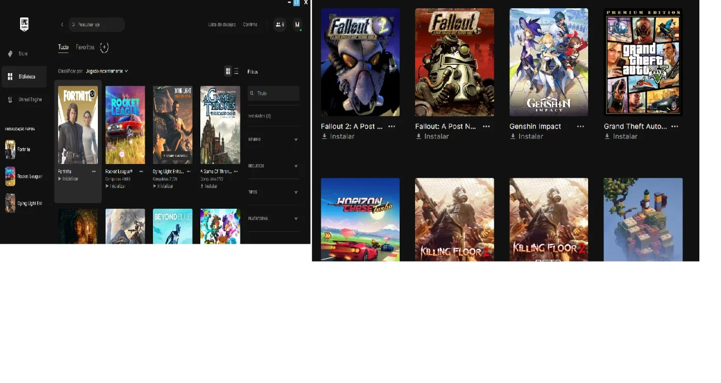Focus the Pesquisar loja search field
The width and height of the screenshot is (721, 383).
pos(97,25)
